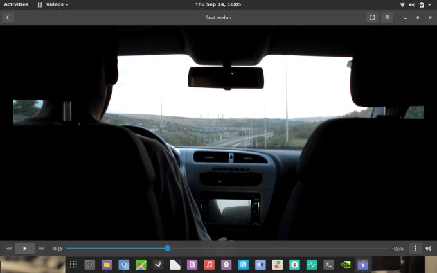Toggle fullscreen mode in the header bar
This screenshot has width=437, height=273.
pos(372,17)
